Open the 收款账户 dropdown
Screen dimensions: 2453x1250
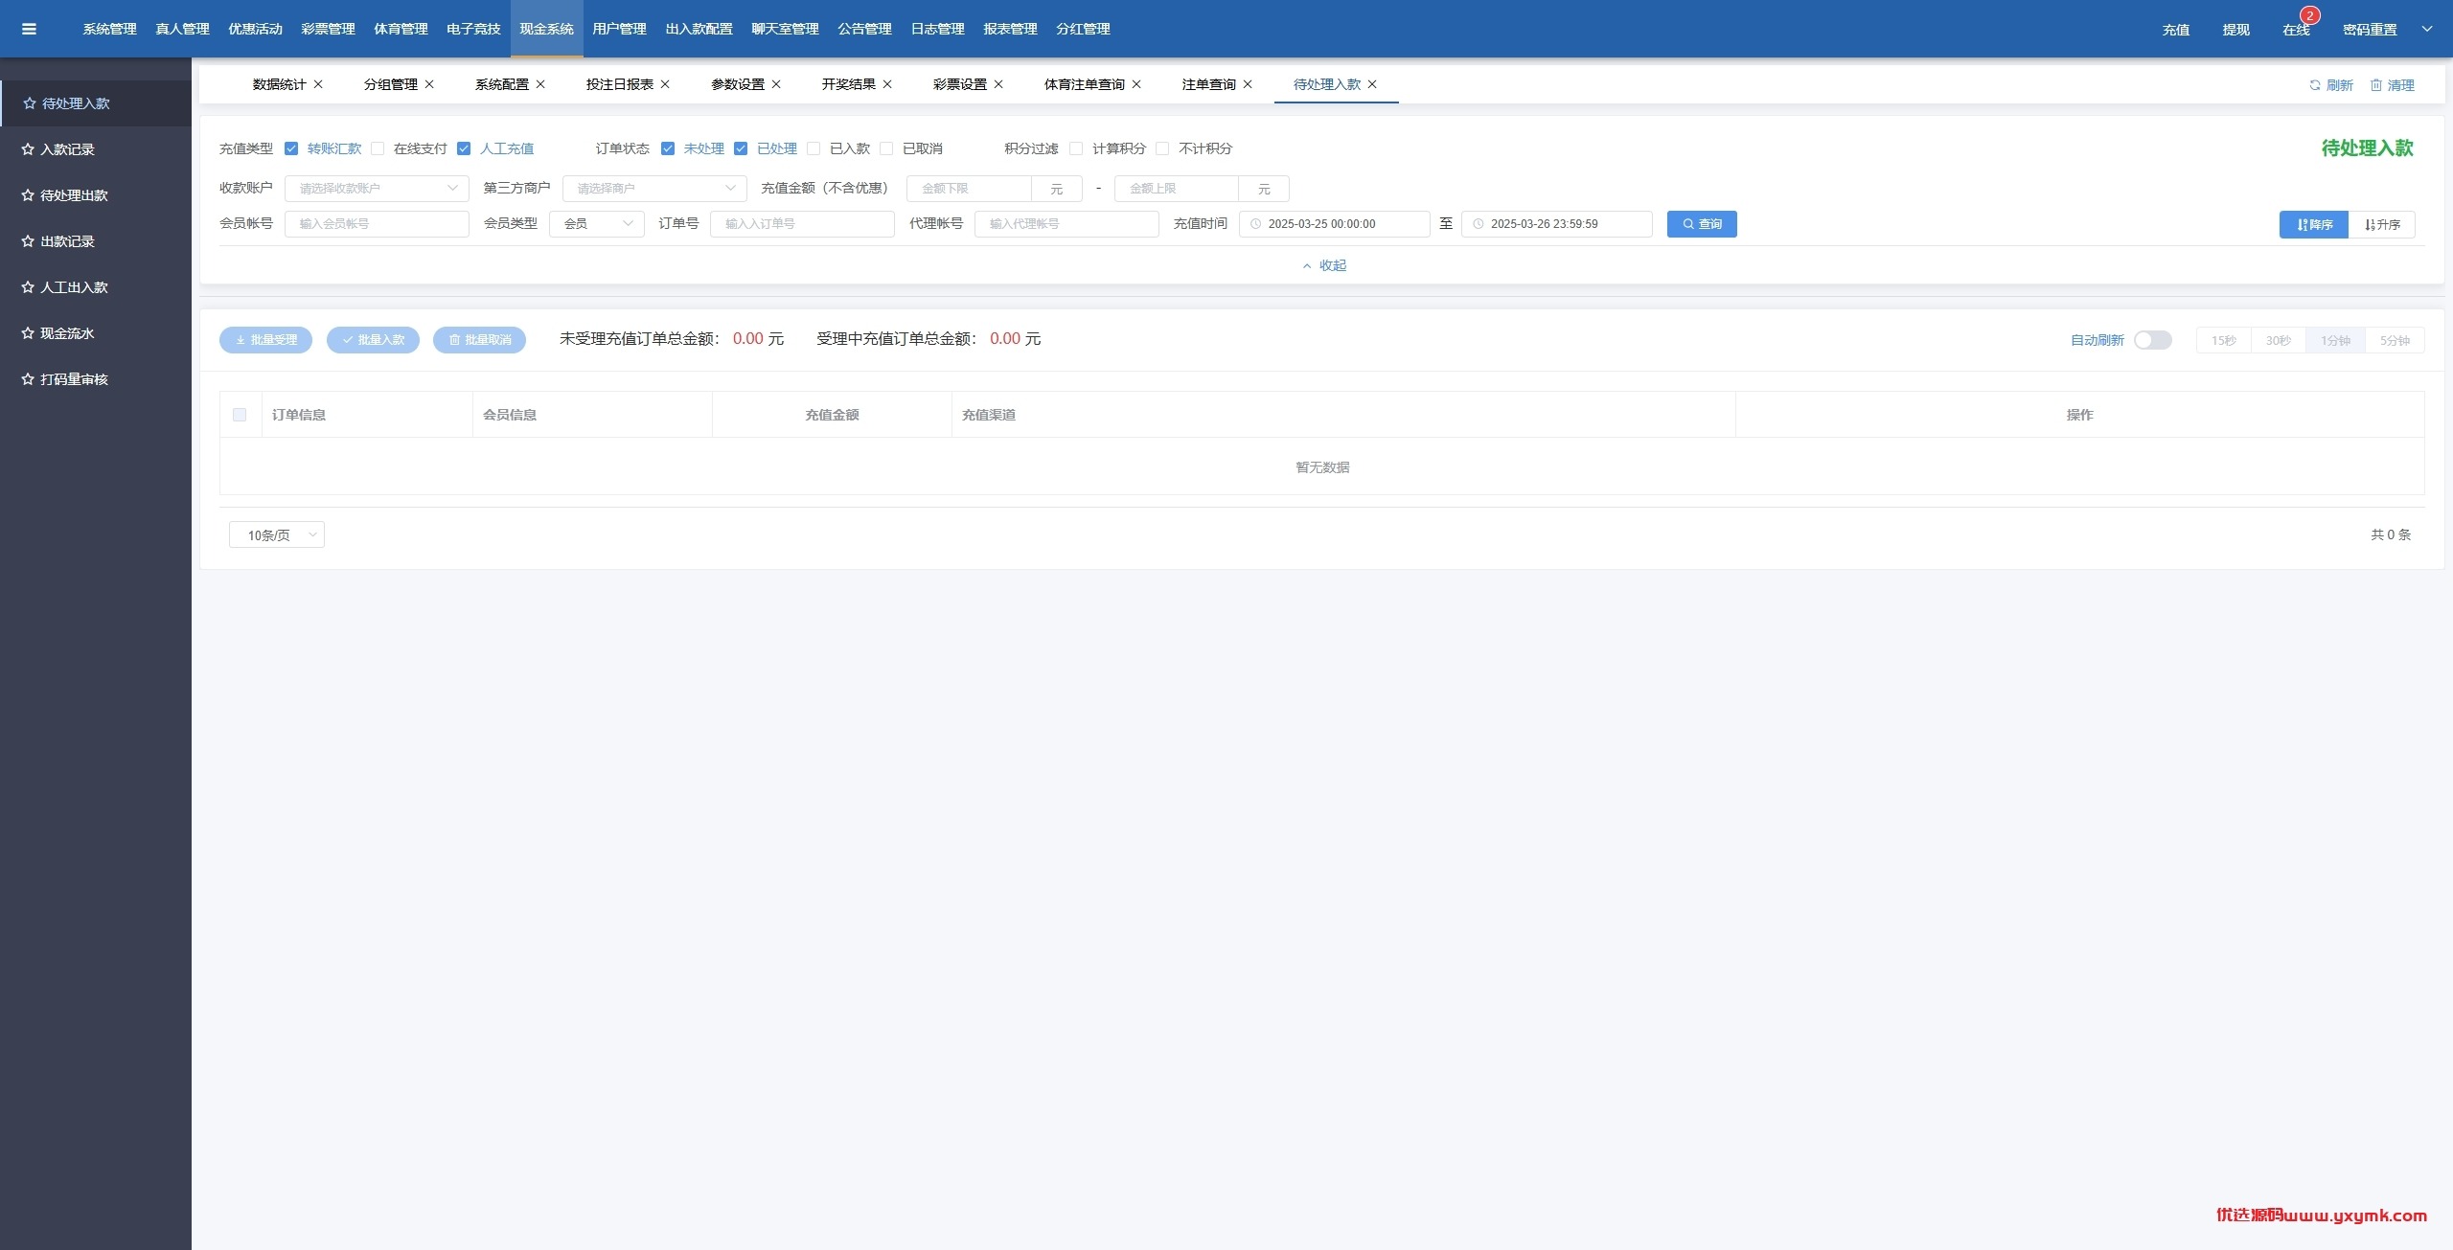tap(377, 189)
